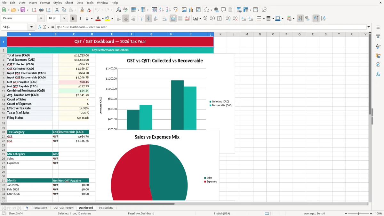Open the Navigator in the sidebar
This screenshot has width=384, height=216.
(378, 65)
